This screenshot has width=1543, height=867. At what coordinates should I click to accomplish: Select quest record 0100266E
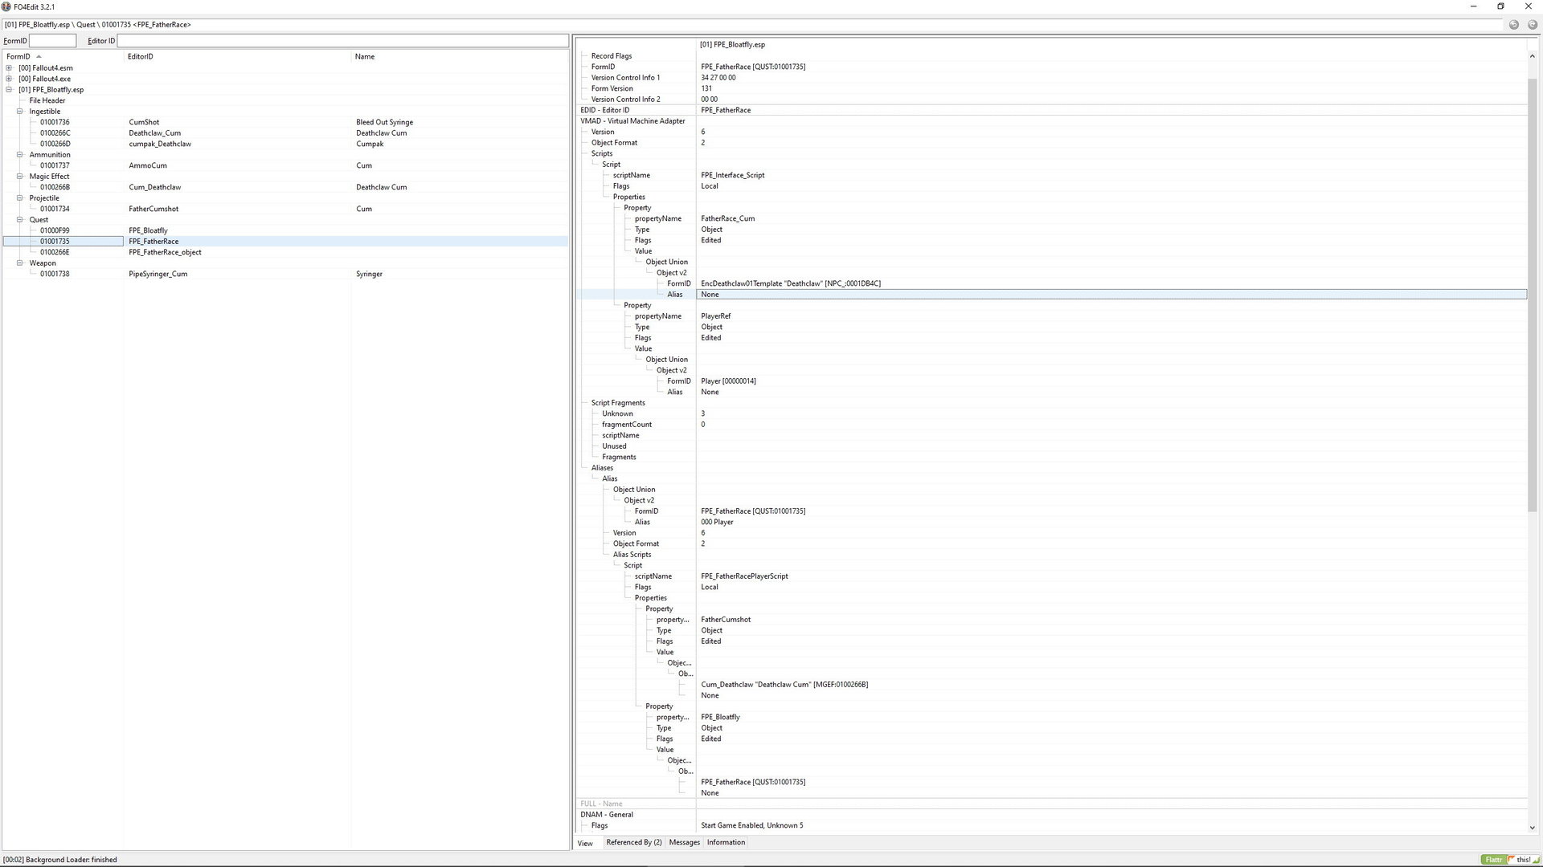pos(285,252)
